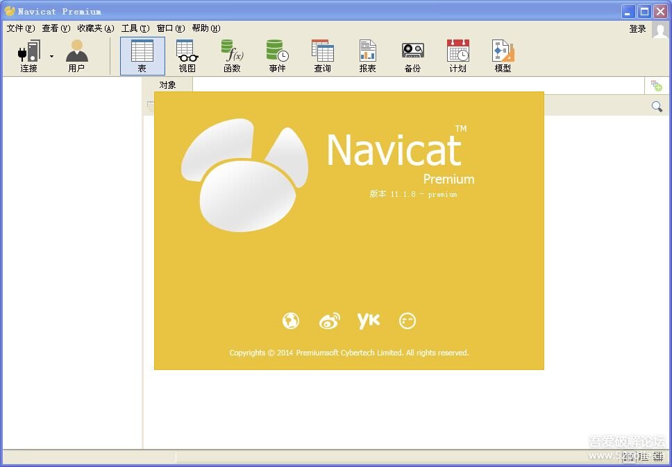Image resolution: width=672 pixels, height=467 pixels.
Task: Click the globe icon on the splash screen
Action: (x=290, y=320)
